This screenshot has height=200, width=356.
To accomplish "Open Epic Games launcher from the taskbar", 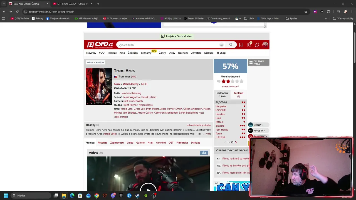I will pyautogui.click(x=121, y=196).
